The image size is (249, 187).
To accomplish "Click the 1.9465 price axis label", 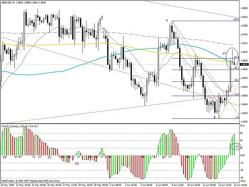I will pyautogui.click(x=244, y=104).
